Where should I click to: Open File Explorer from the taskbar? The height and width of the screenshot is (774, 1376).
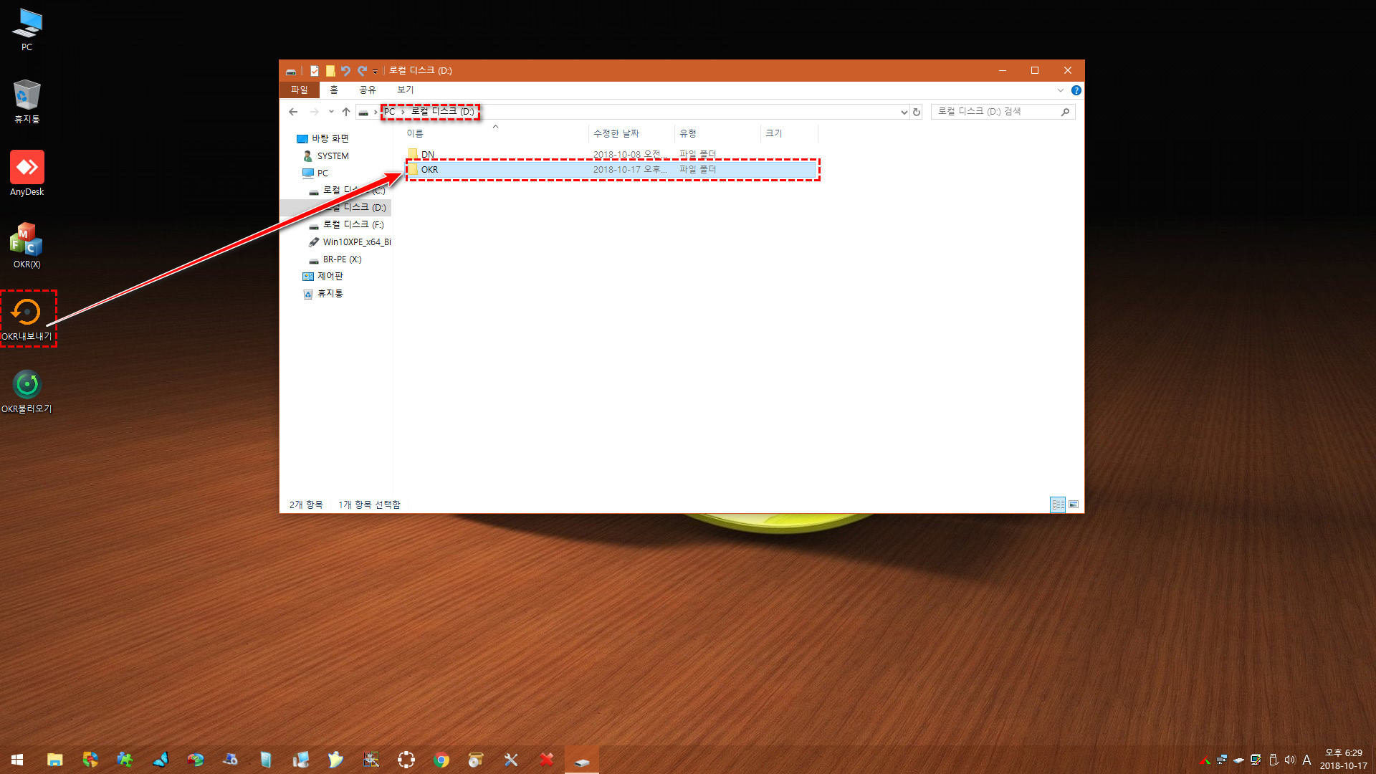click(54, 760)
